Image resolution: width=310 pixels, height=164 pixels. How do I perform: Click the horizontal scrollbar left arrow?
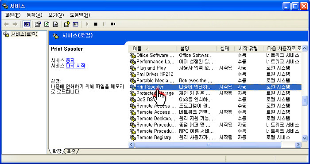pos(131,145)
